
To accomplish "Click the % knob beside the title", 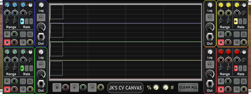I will click(x=156, y=87).
